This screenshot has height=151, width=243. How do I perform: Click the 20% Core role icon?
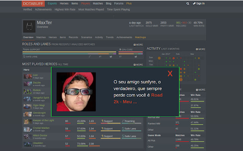click(120, 49)
